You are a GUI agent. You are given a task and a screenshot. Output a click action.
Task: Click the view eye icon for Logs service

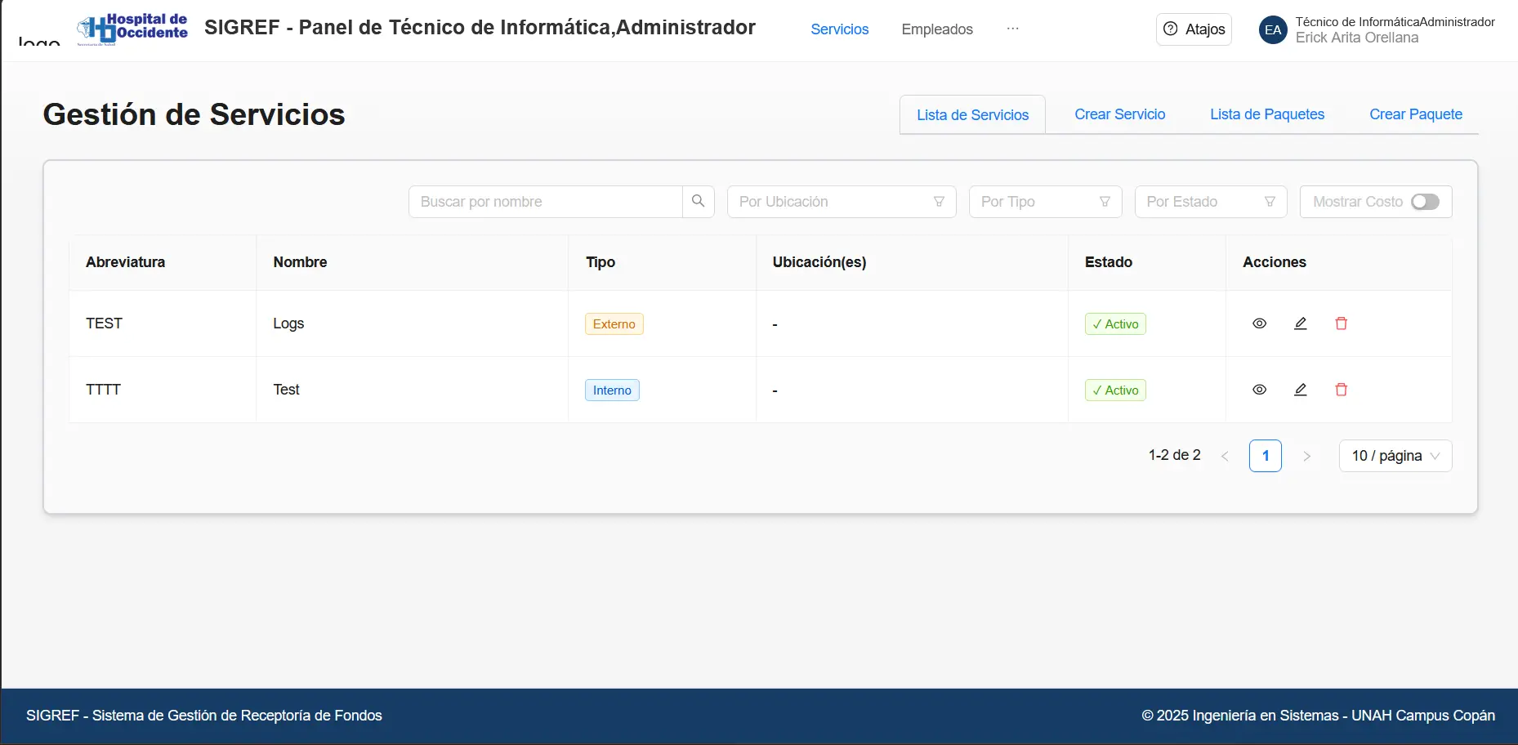[1259, 323]
